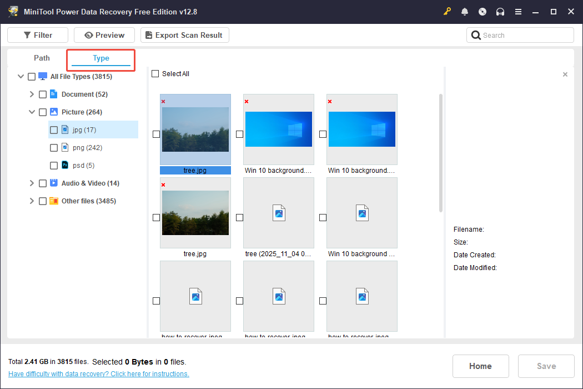The image size is (583, 389).
Task: Switch to the Path tab
Action: tap(42, 58)
